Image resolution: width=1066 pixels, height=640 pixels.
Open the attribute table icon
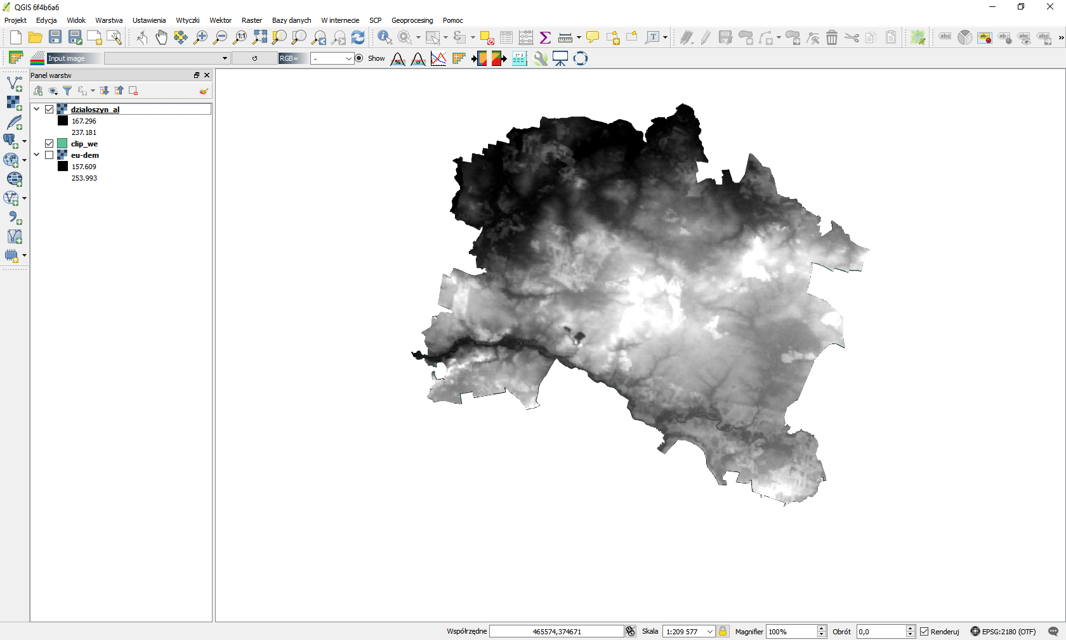pyautogui.click(x=506, y=37)
